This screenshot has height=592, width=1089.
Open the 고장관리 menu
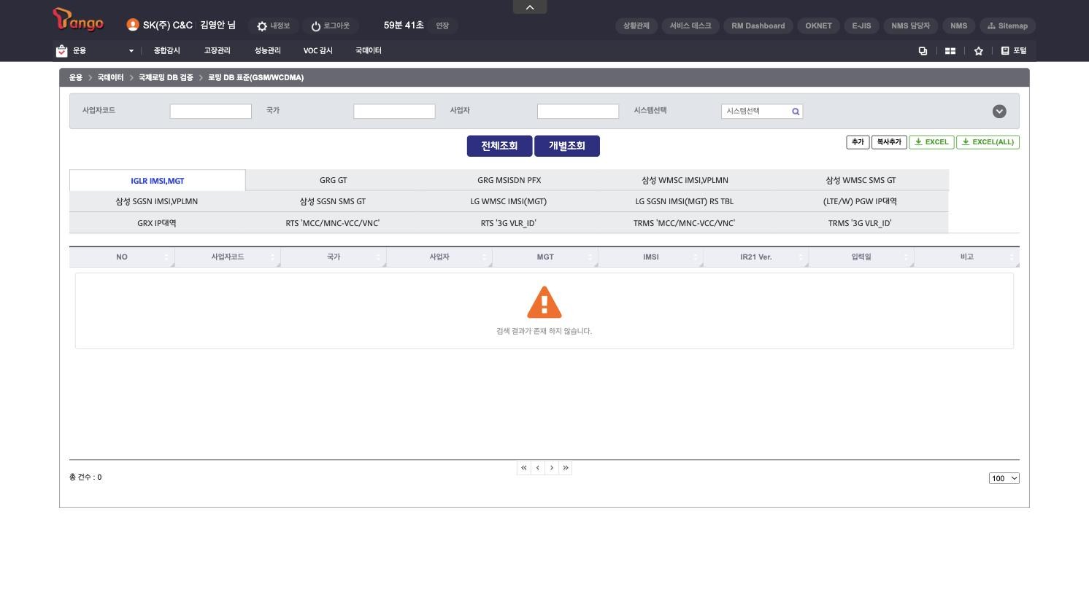coord(217,51)
